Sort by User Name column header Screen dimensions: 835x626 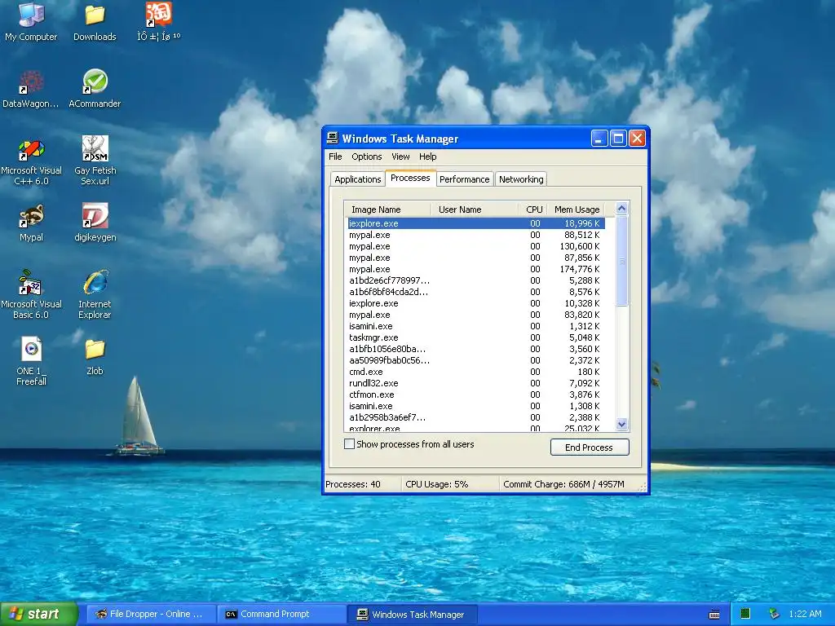pyautogui.click(x=474, y=209)
